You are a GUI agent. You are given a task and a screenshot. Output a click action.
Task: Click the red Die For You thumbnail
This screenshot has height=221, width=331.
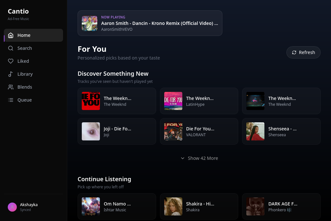(91, 101)
